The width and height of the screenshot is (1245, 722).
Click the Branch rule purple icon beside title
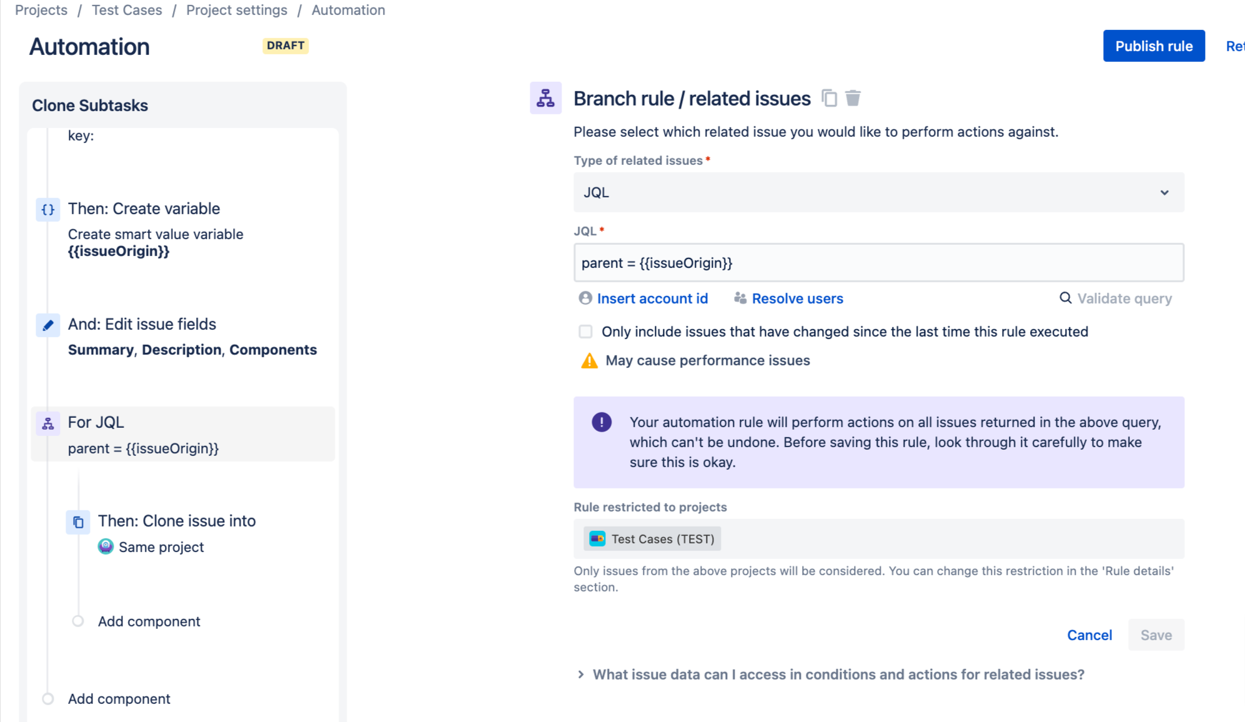545,98
